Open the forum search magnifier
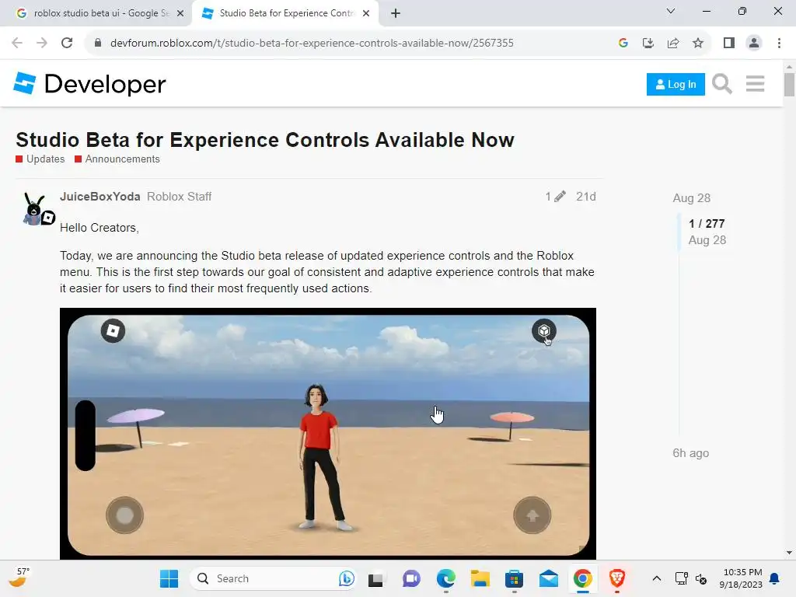Viewport: 796px width, 597px height. click(x=721, y=84)
